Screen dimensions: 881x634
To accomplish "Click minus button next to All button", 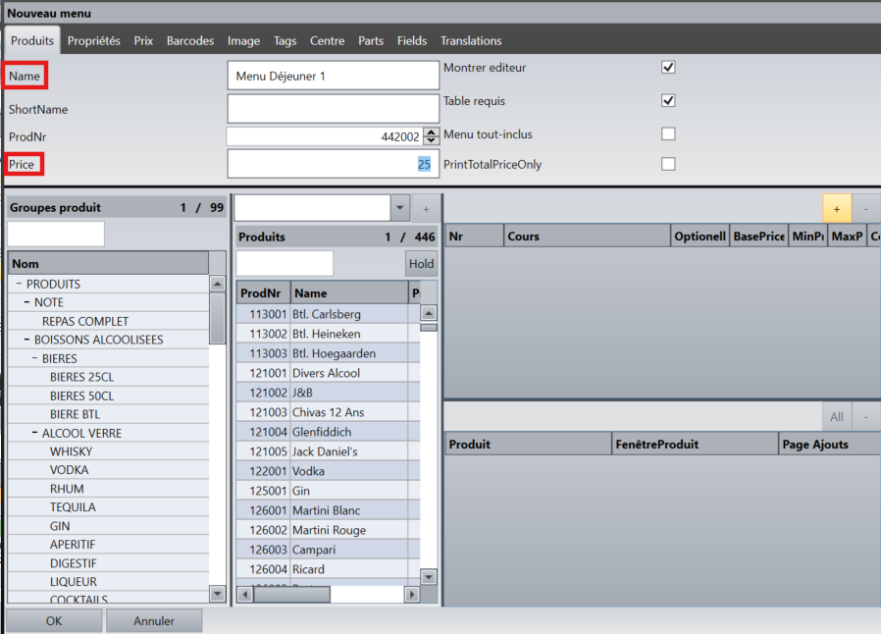I will pos(866,416).
